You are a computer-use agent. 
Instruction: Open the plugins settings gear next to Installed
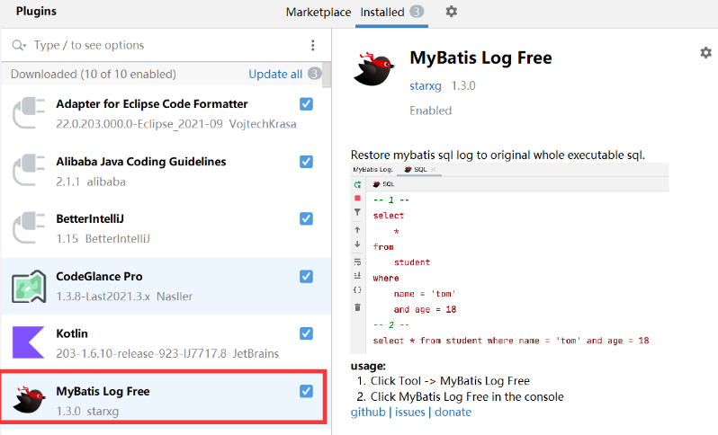451,12
